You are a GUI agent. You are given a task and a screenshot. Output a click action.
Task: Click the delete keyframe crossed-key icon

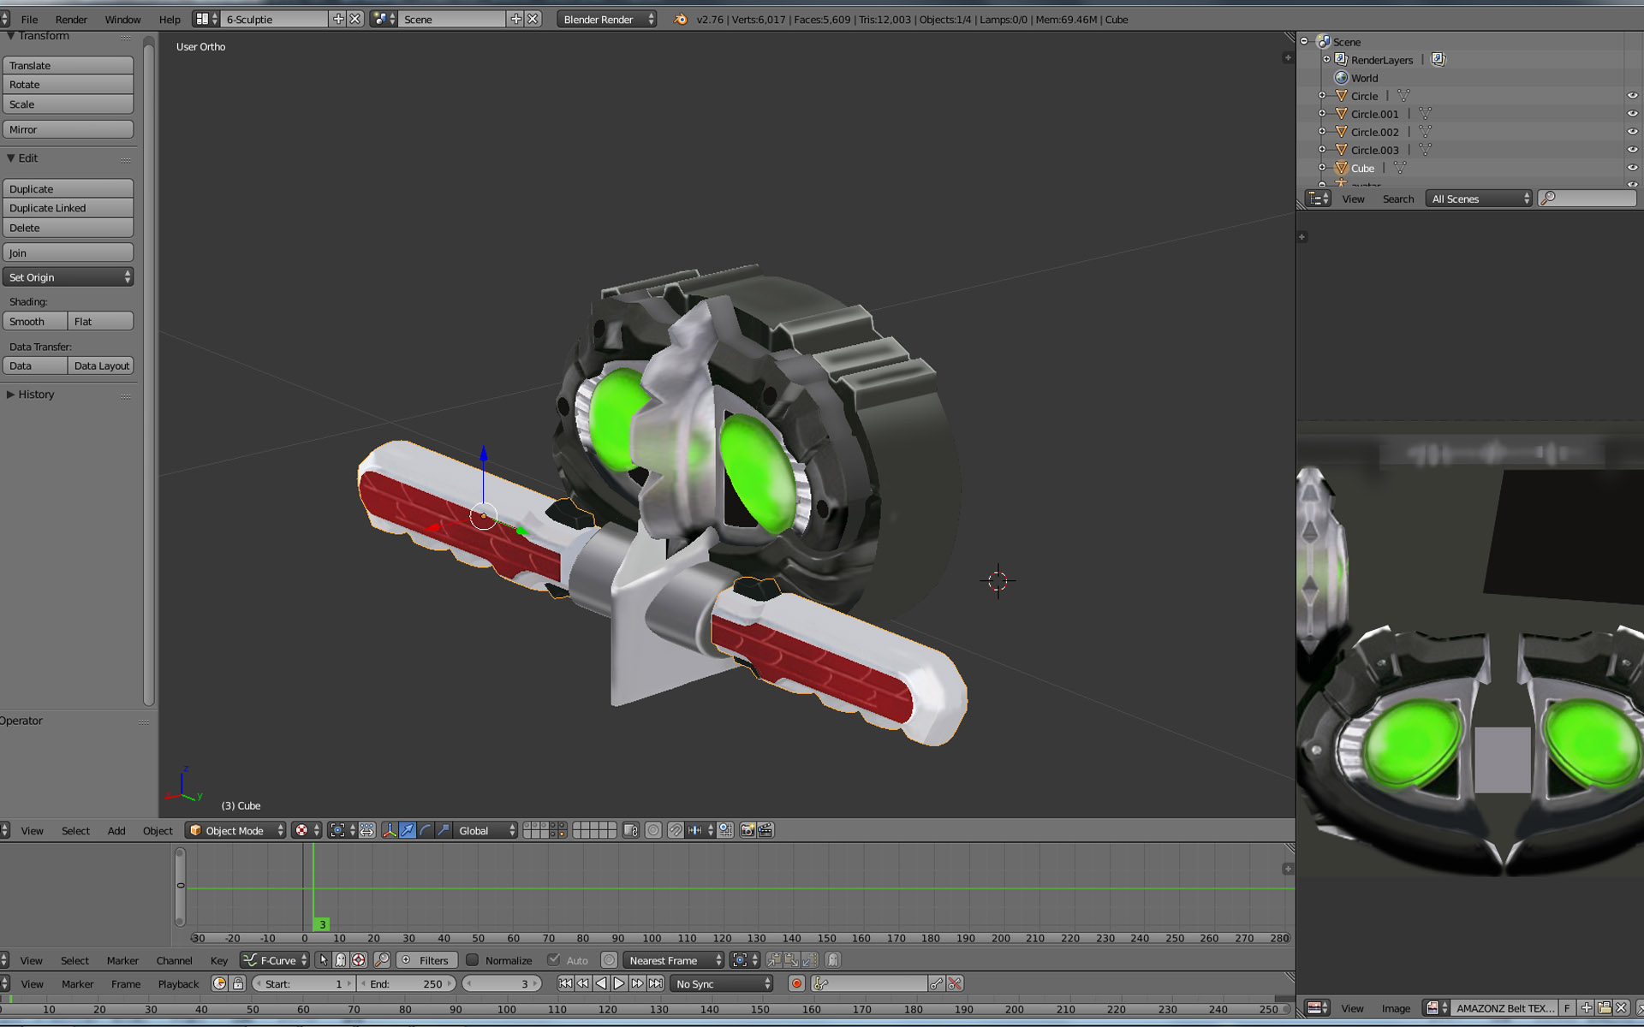point(955,984)
